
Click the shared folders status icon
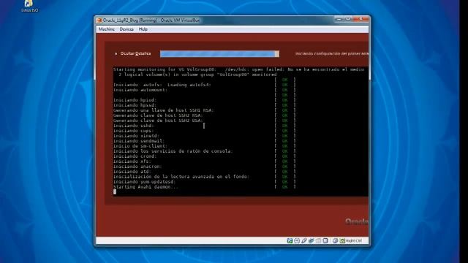pyautogui.click(x=318, y=240)
